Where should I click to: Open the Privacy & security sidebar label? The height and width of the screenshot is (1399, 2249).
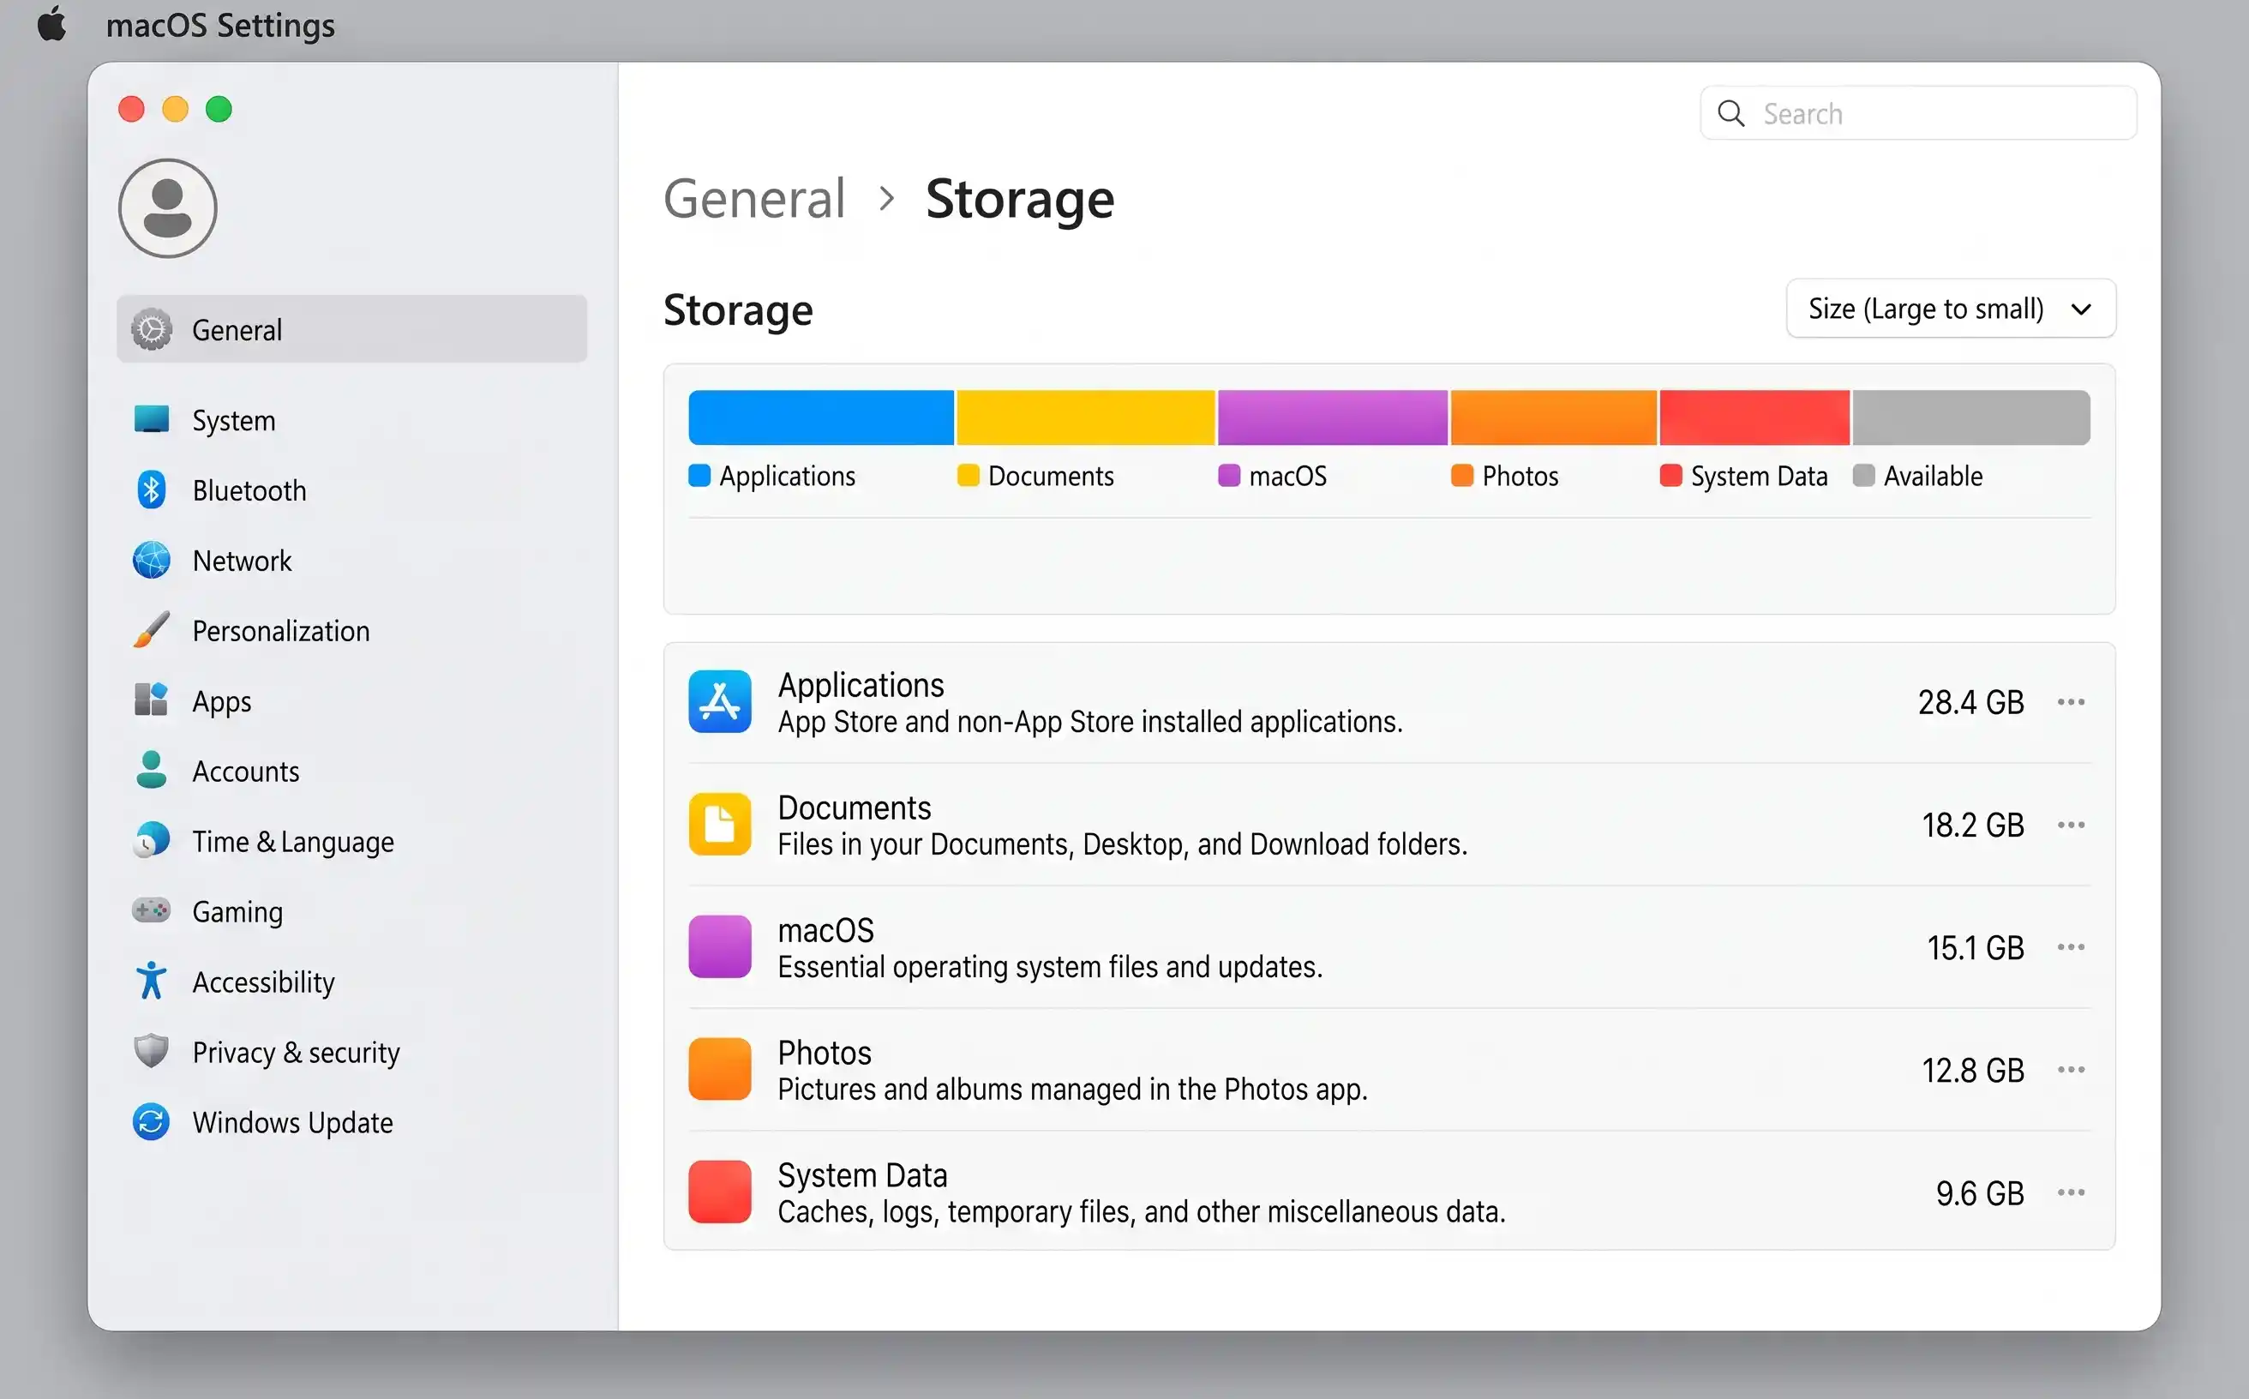coord(296,1053)
